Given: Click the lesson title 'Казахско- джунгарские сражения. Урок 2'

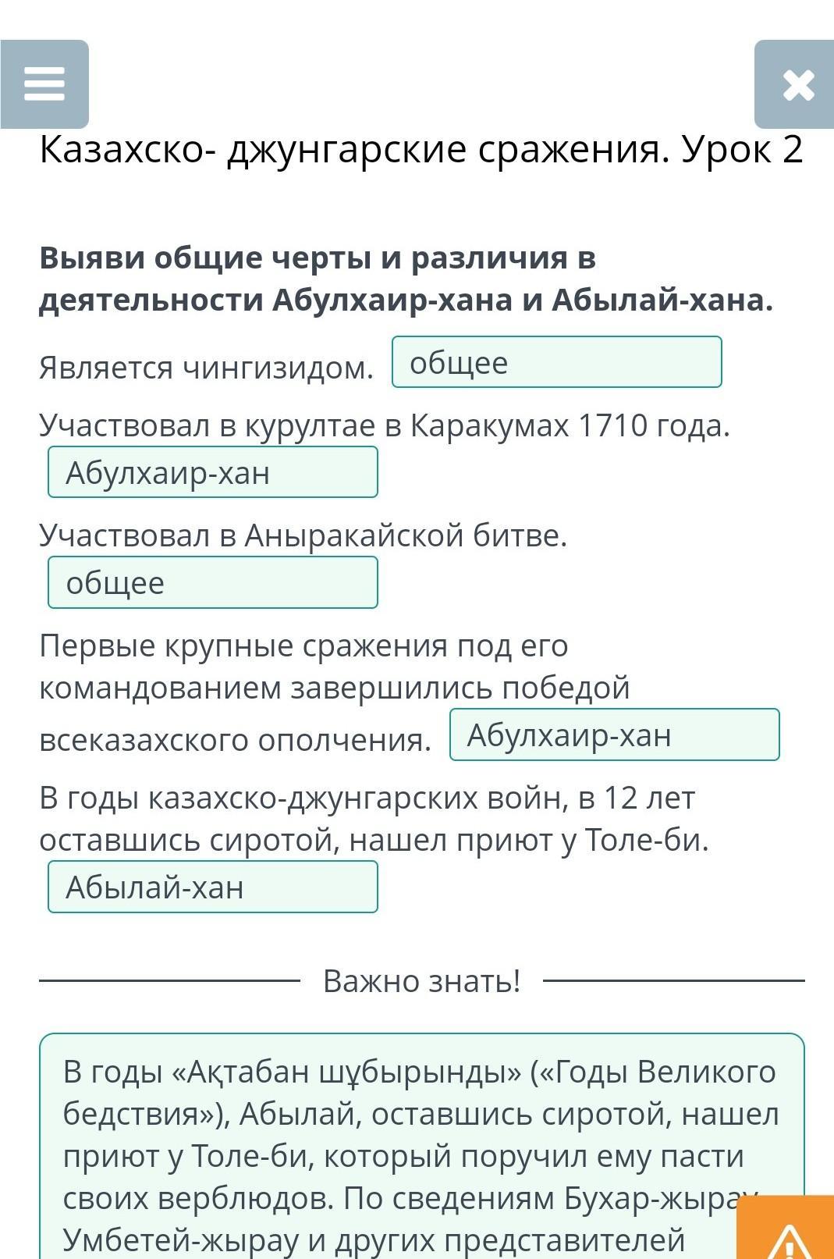Looking at the screenshot, I should [x=421, y=148].
